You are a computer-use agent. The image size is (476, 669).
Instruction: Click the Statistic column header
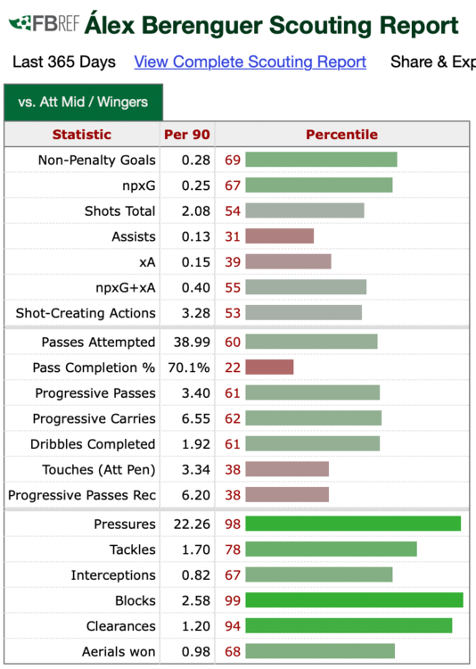click(82, 135)
